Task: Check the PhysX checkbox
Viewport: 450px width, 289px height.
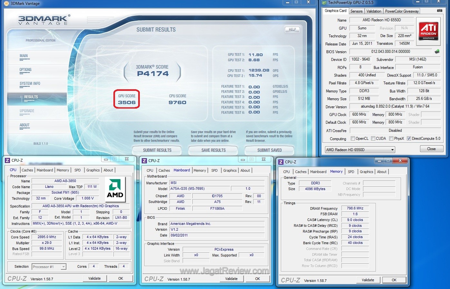Action: click(x=391, y=139)
